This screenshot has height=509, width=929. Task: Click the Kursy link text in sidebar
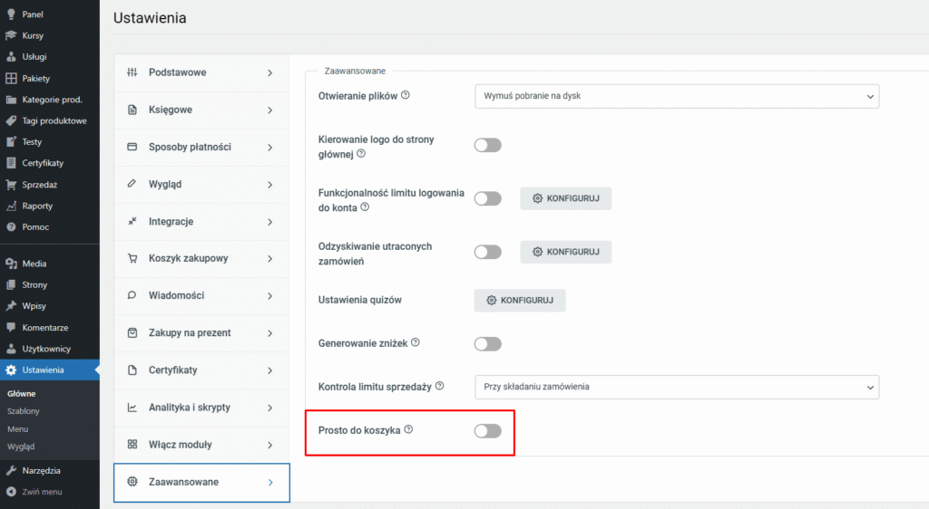click(x=34, y=35)
